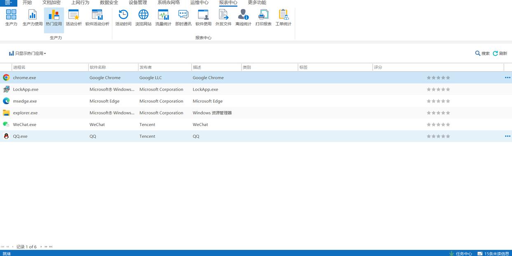Switch to the 数据安全 tab
This screenshot has height=256, width=512.
(x=109, y=3)
